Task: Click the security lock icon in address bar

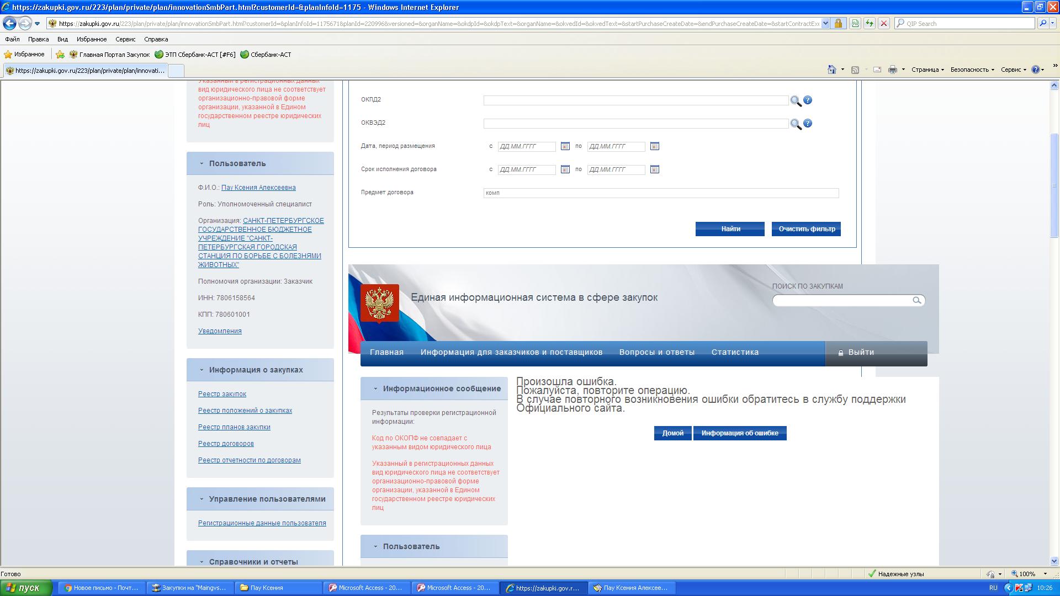Action: [838, 24]
